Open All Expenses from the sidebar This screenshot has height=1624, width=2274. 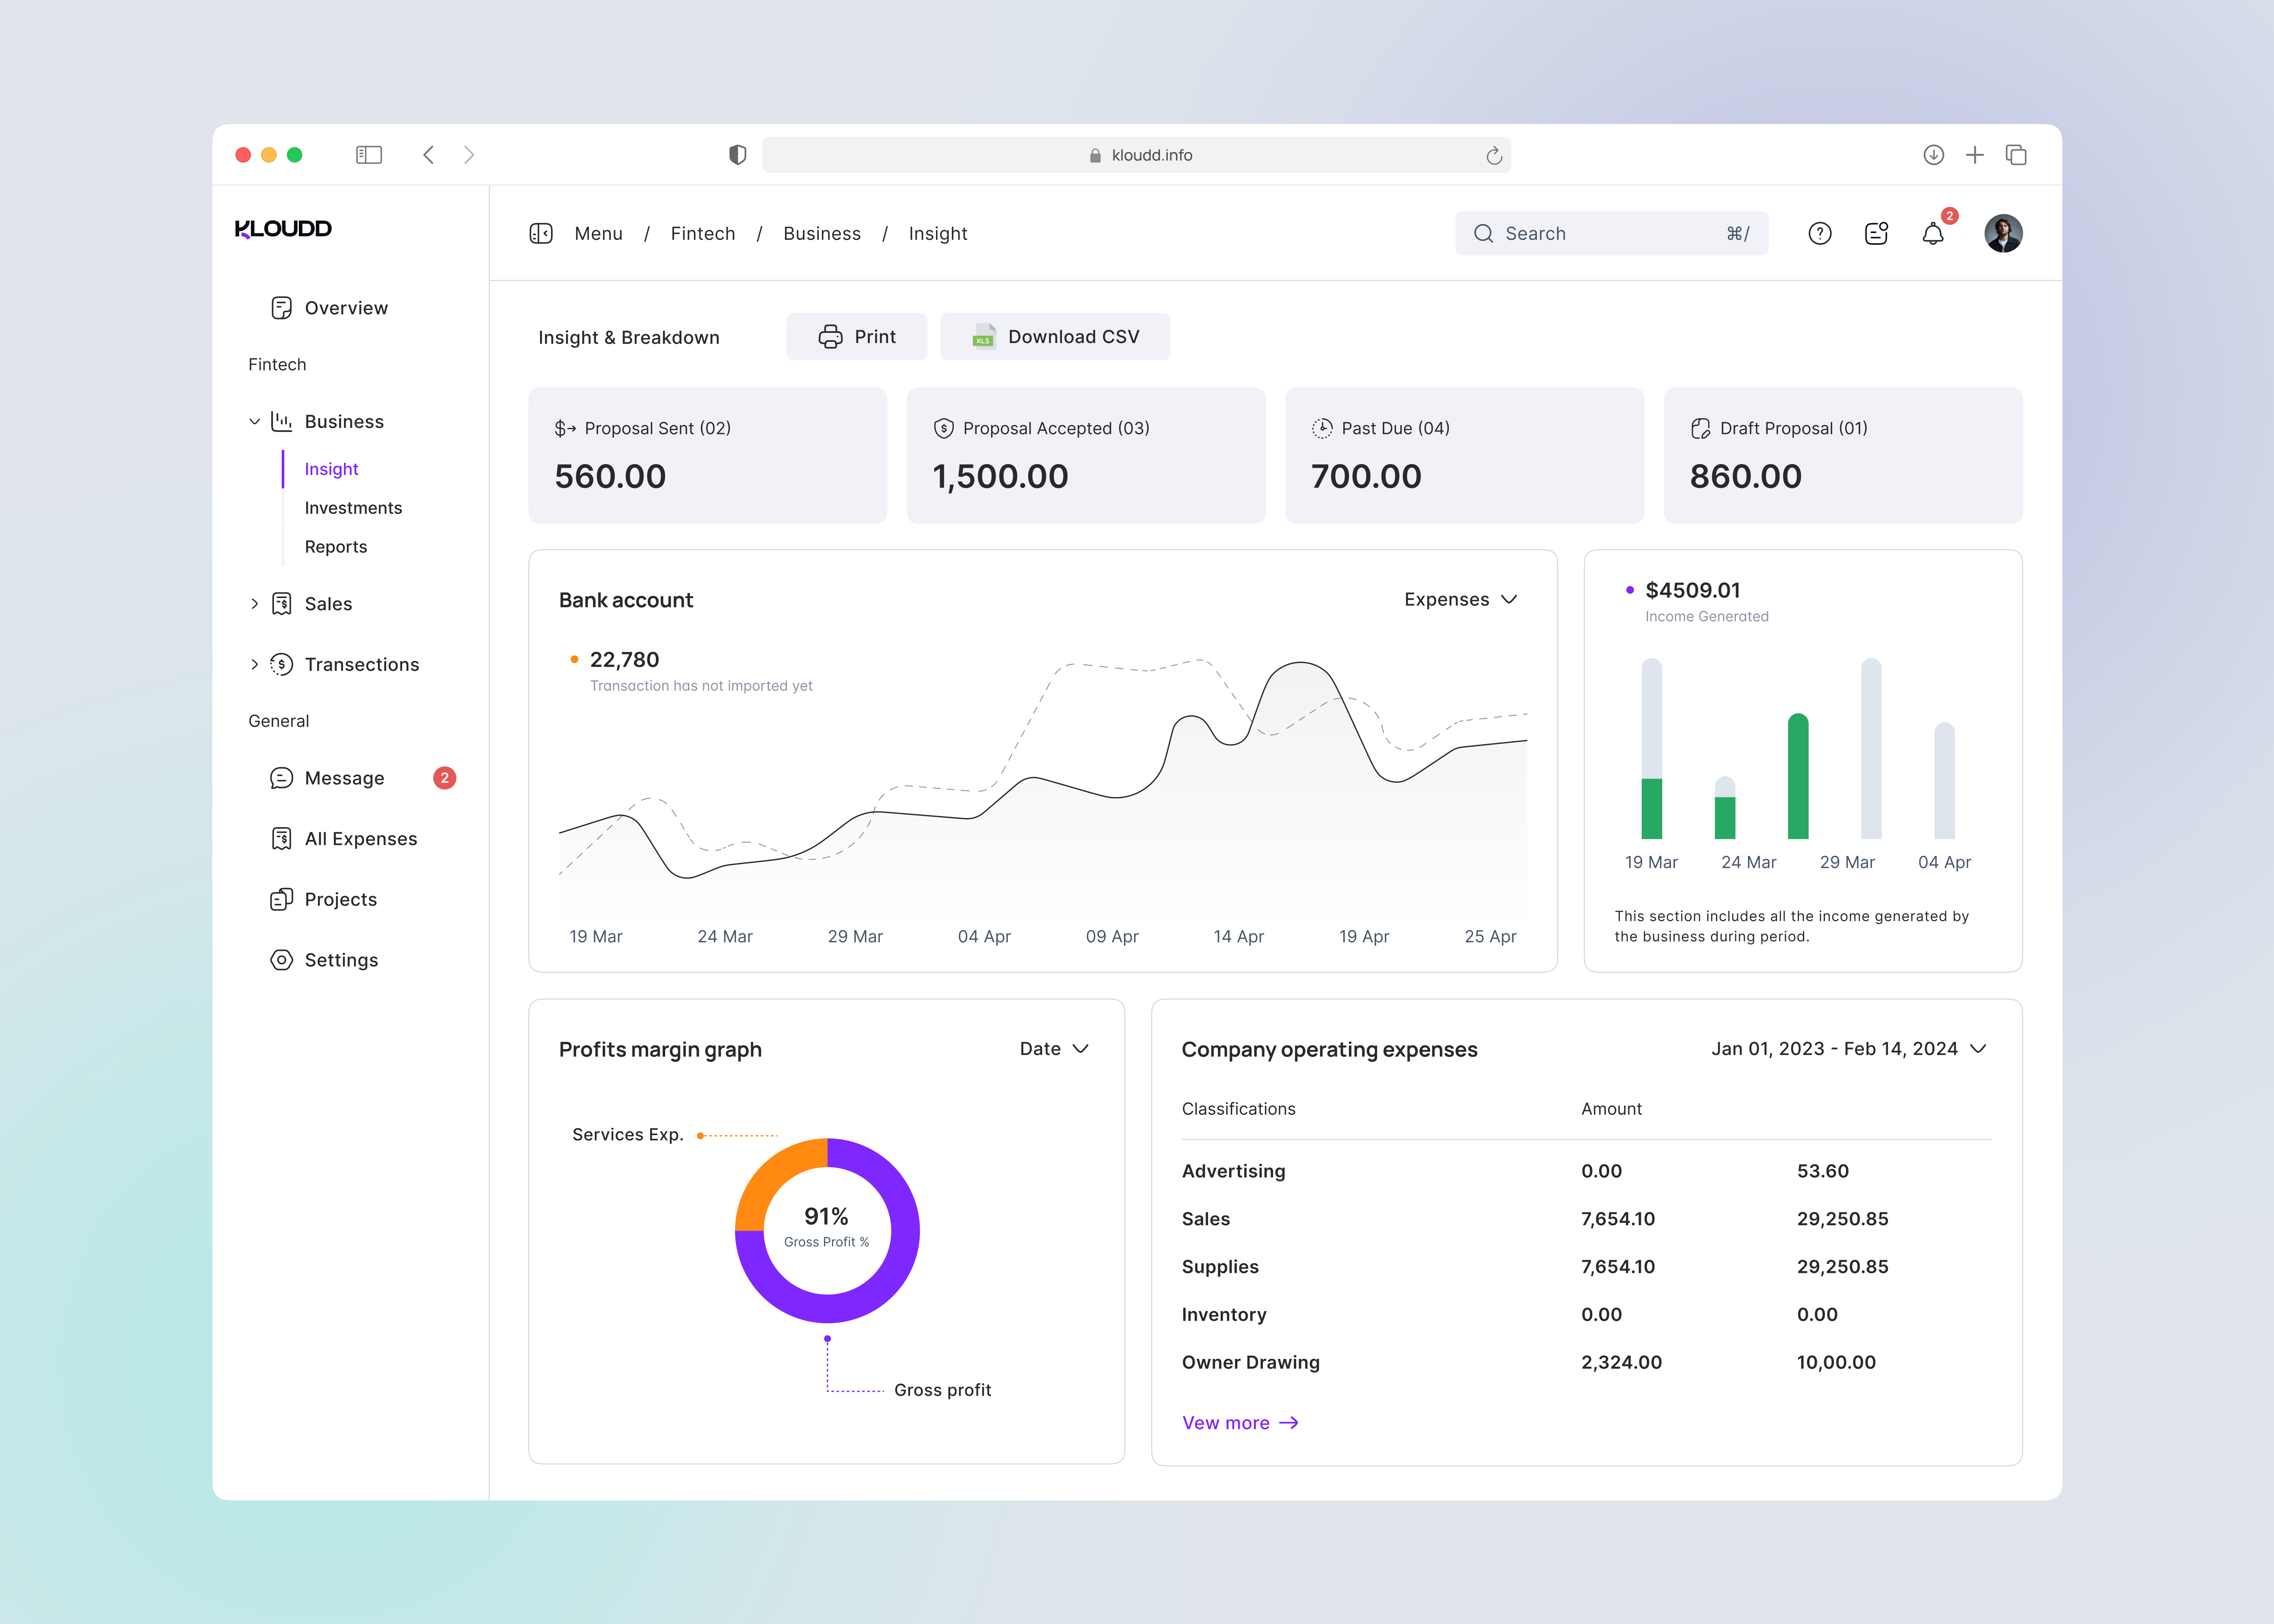coord(361,838)
